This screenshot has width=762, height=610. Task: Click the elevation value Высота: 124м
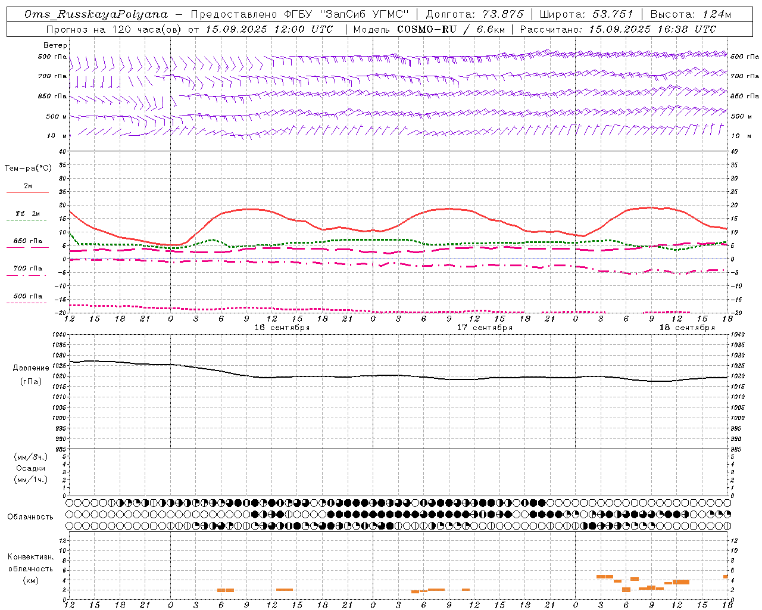(691, 14)
